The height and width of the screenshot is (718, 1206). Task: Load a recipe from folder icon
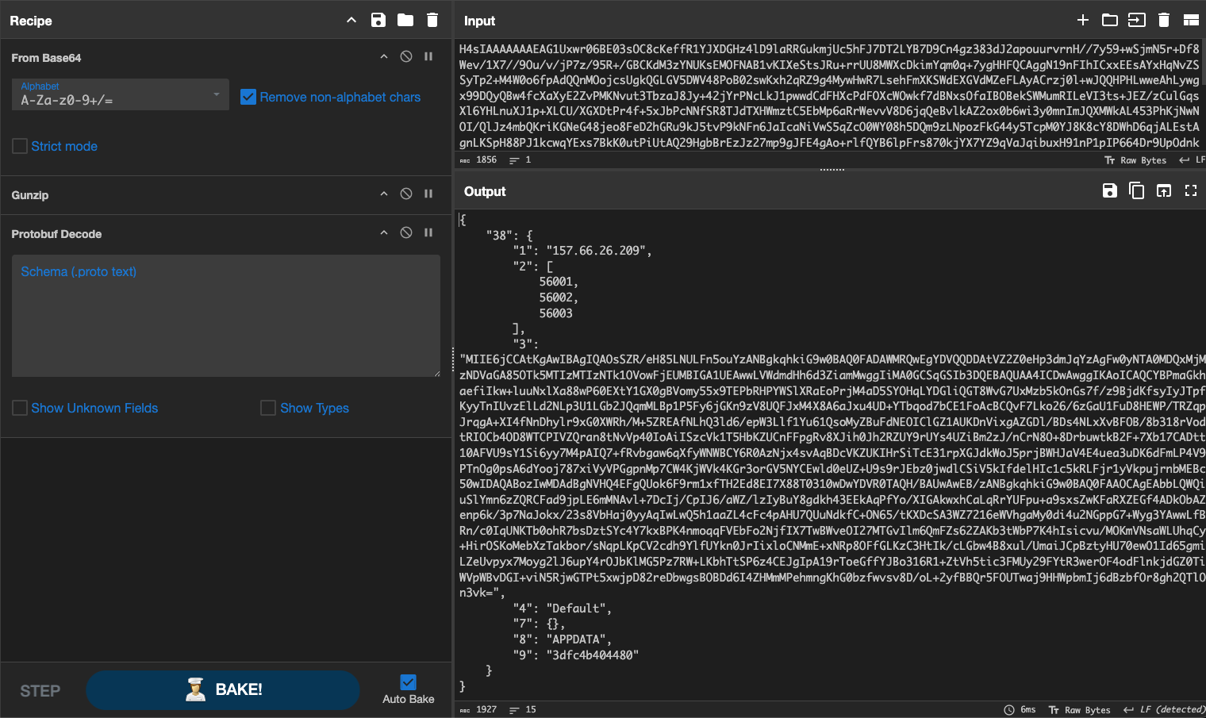pos(405,21)
